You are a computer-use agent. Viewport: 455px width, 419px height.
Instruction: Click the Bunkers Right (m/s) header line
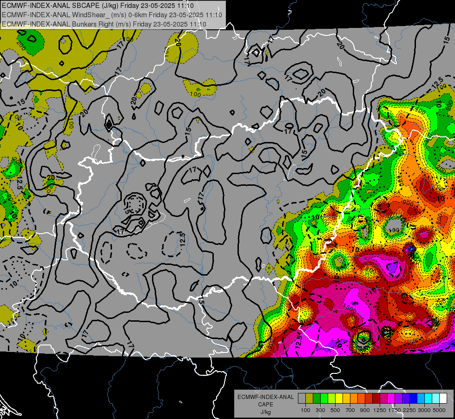coord(104,24)
